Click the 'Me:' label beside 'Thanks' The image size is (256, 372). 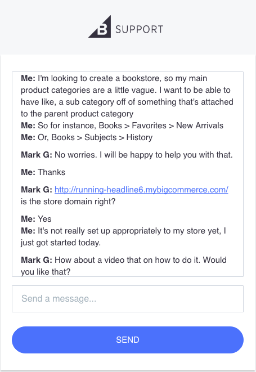pos(28,172)
